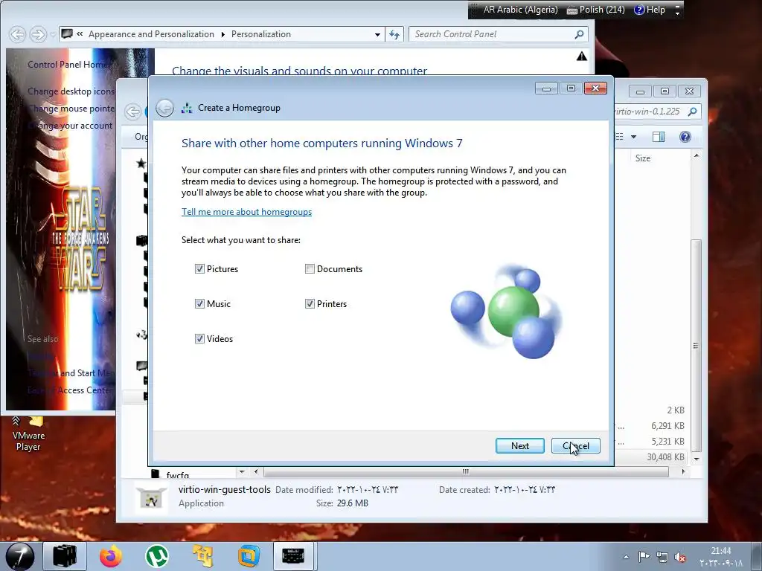The image size is (762, 571).
Task: Select the fwcfg folder item
Action: coord(170,474)
